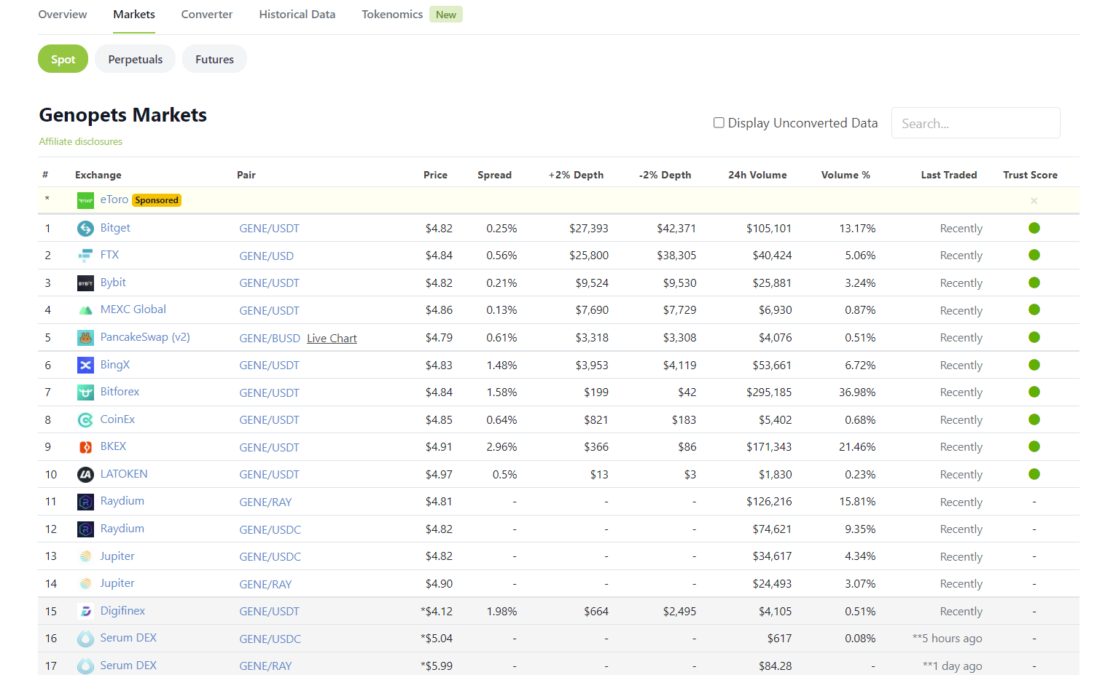Click the PancakeSwap bunny logo icon

(85, 338)
